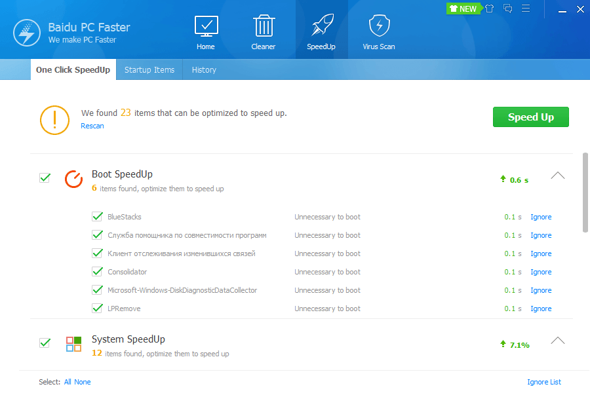Viewport: 590px width, 393px height.
Task: Open the Cleaner trash bin icon
Action: point(264,26)
